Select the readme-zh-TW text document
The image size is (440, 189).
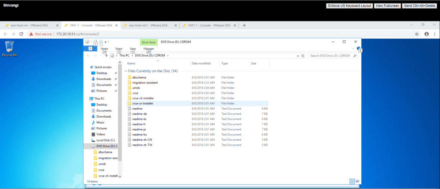pyautogui.click(x=142, y=145)
